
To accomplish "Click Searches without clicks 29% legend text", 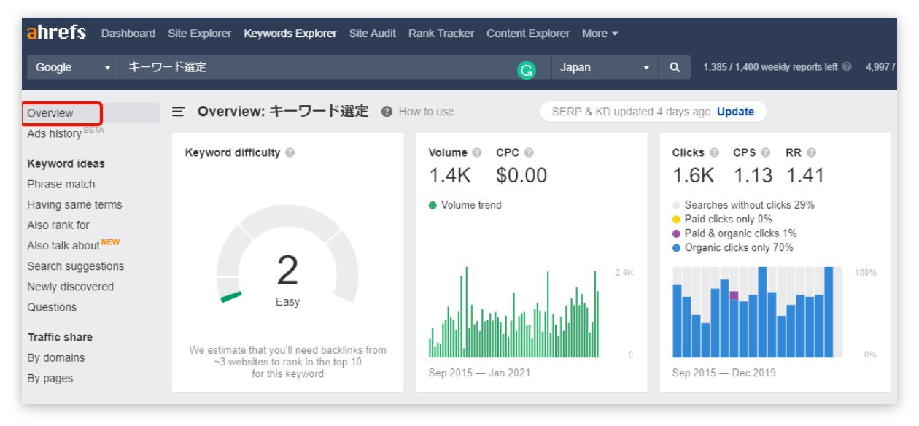I will pos(750,205).
